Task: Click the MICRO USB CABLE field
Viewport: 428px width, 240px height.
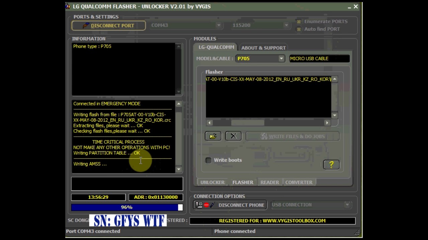Action: point(319,59)
